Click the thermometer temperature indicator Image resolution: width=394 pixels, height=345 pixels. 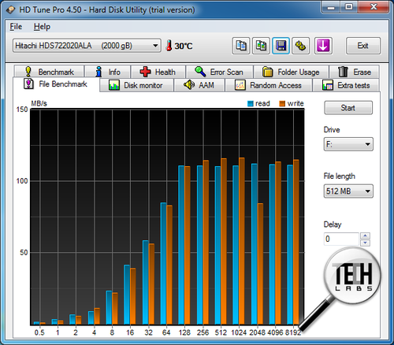pos(179,46)
